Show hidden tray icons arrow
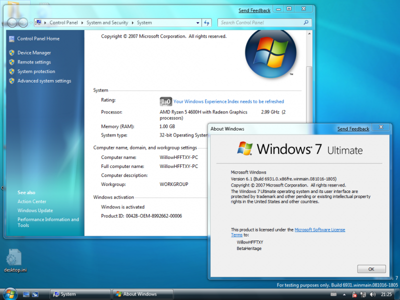Screen dimensions: 400x300 [344, 294]
